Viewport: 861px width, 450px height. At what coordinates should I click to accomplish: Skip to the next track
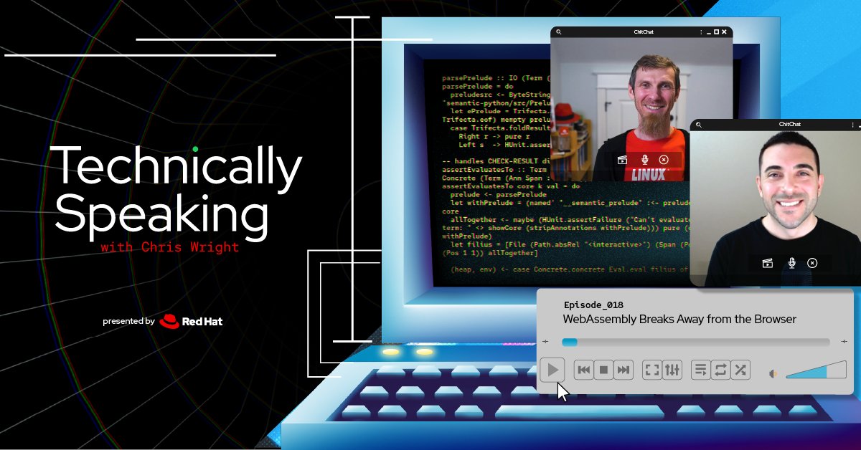[x=624, y=370]
